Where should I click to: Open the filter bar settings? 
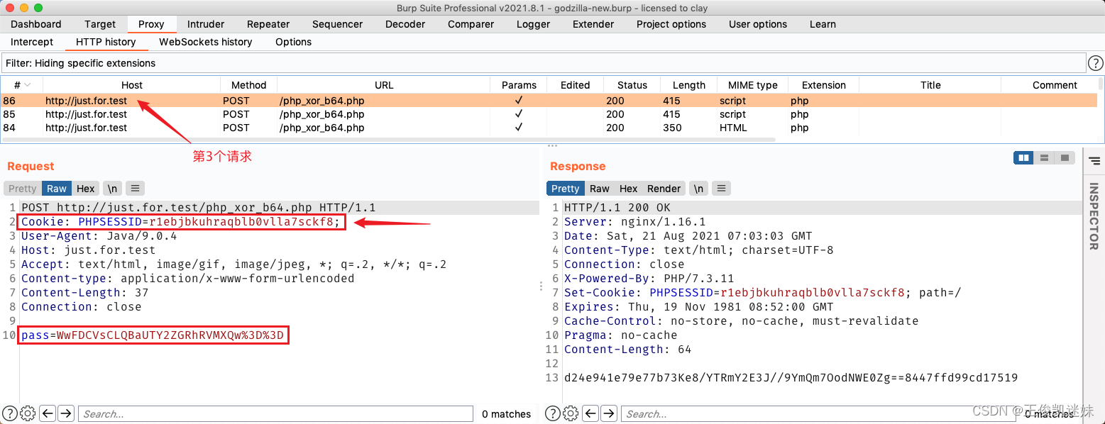544,63
